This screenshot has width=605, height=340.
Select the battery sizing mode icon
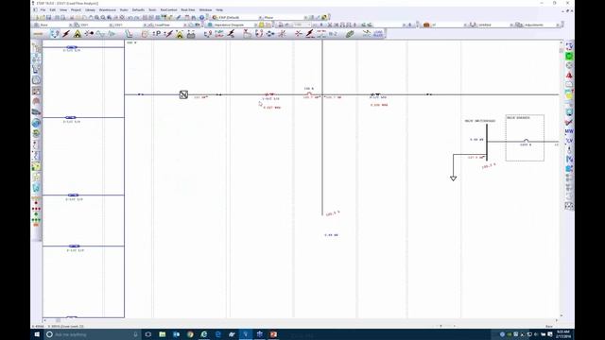pyautogui.click(x=191, y=34)
